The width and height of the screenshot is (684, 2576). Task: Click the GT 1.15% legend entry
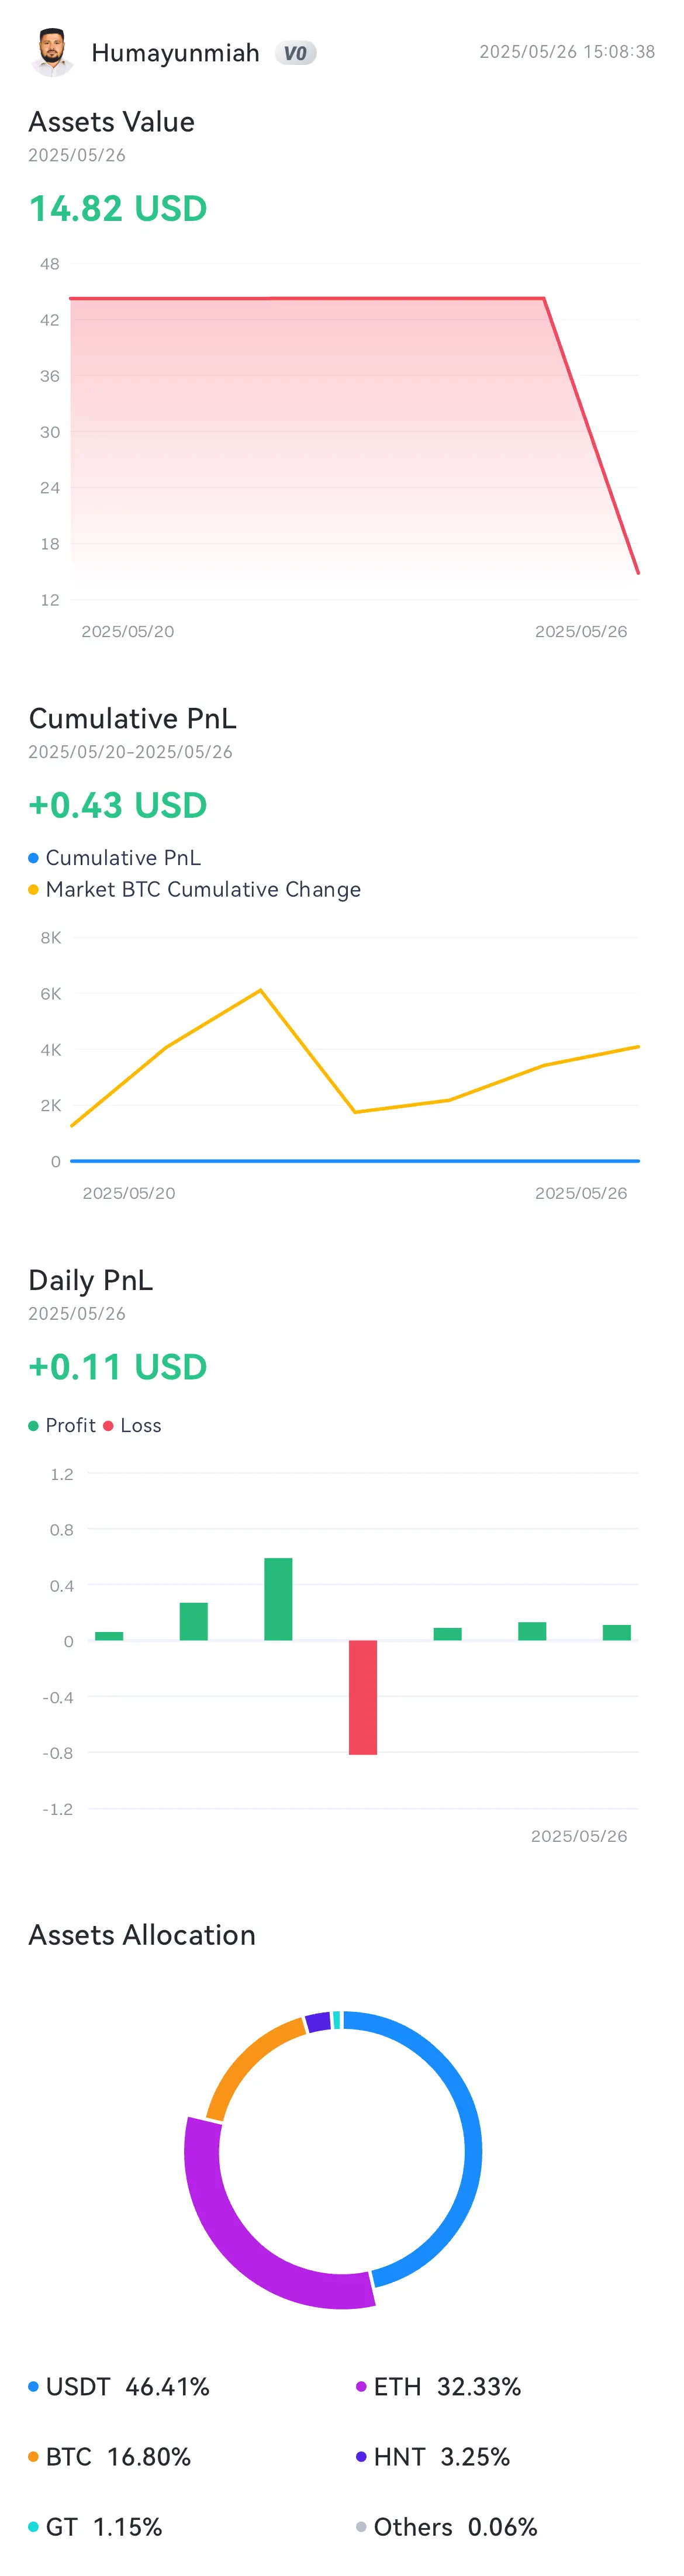[95, 2527]
